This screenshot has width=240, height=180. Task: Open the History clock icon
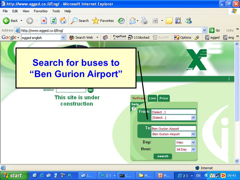point(121,21)
